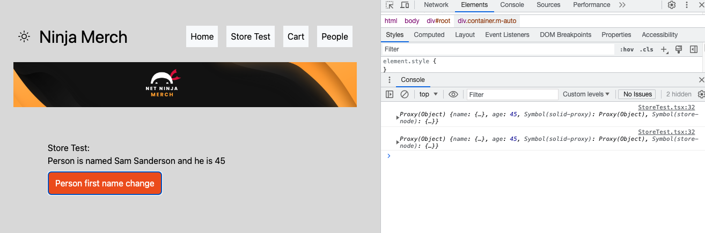Open the console drawer three-dot menu
The width and height of the screenshot is (705, 233).
point(390,80)
